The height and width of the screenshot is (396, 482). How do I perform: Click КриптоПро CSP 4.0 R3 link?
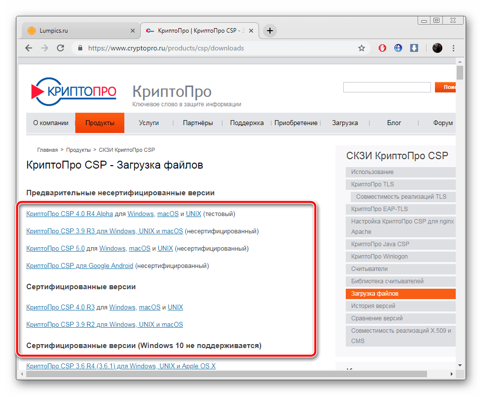coord(60,307)
